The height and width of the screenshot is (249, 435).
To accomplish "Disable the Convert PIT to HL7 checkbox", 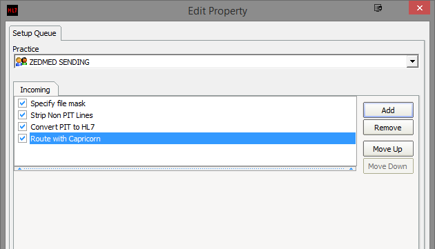I will coord(23,126).
